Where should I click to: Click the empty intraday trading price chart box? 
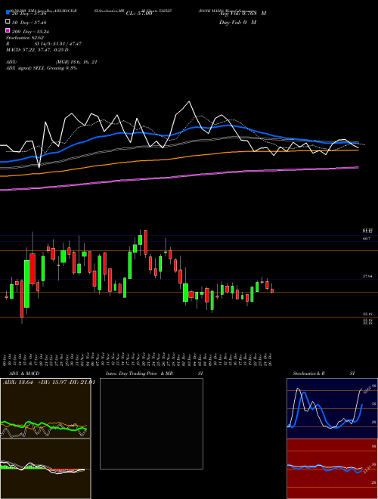pyautogui.click(x=151, y=423)
